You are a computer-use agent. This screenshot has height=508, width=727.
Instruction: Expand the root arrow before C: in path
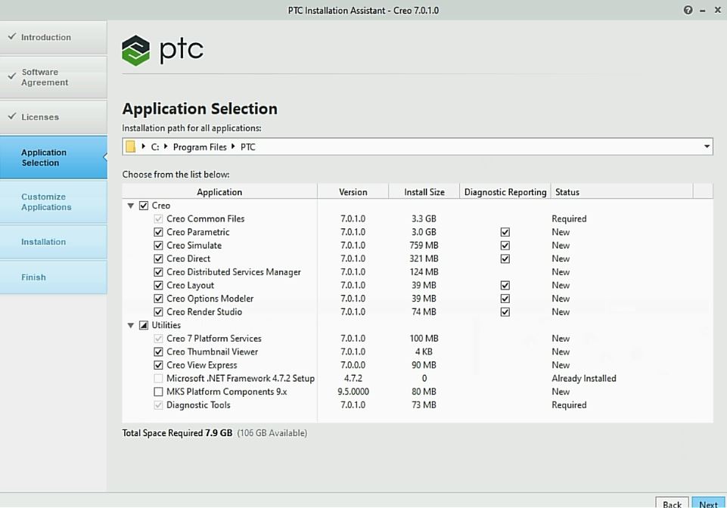(x=144, y=147)
